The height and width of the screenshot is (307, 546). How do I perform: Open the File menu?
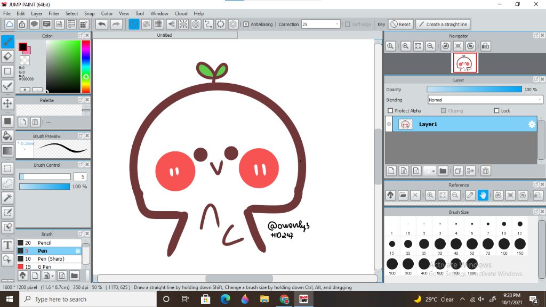coord(7,13)
